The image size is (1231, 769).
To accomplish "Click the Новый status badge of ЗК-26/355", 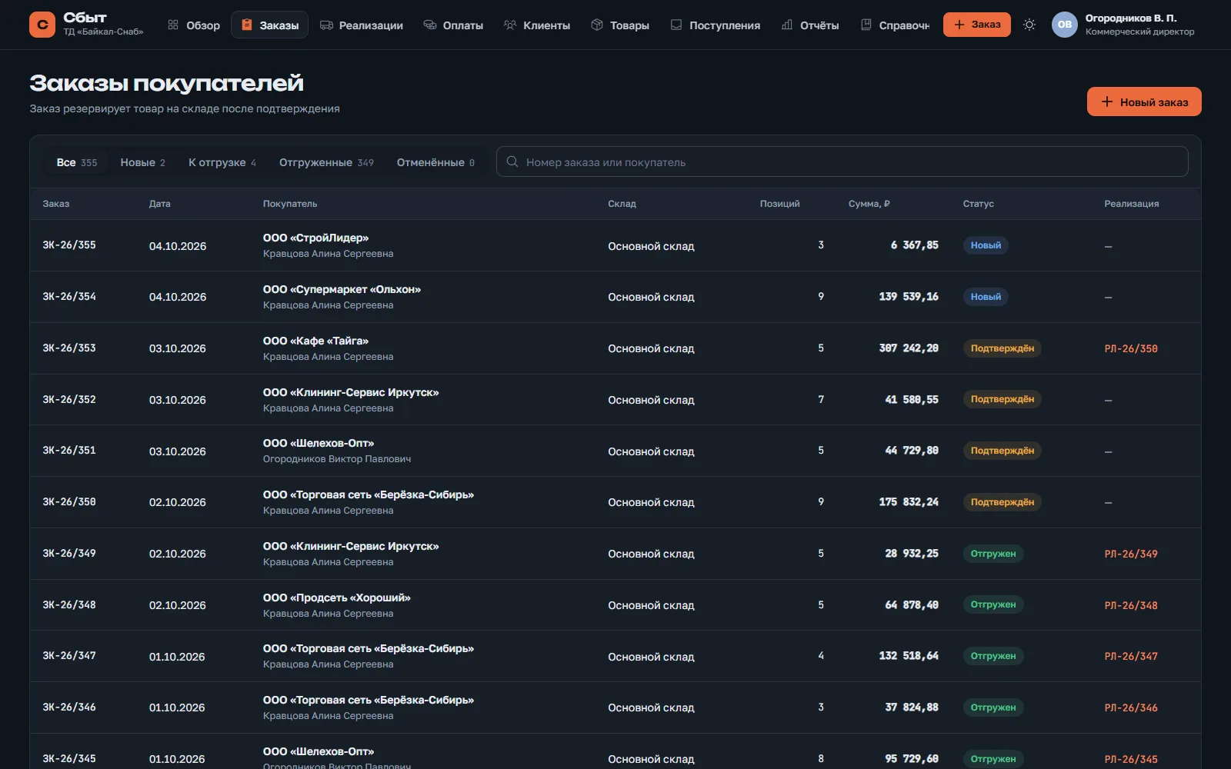I will pos(986,245).
